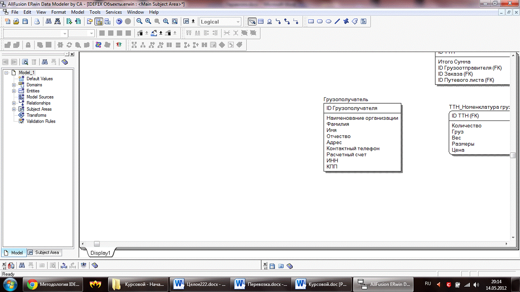Image resolution: width=520 pixels, height=292 pixels.
Task: Select the Zoom In magnifier icon
Action: (x=148, y=22)
